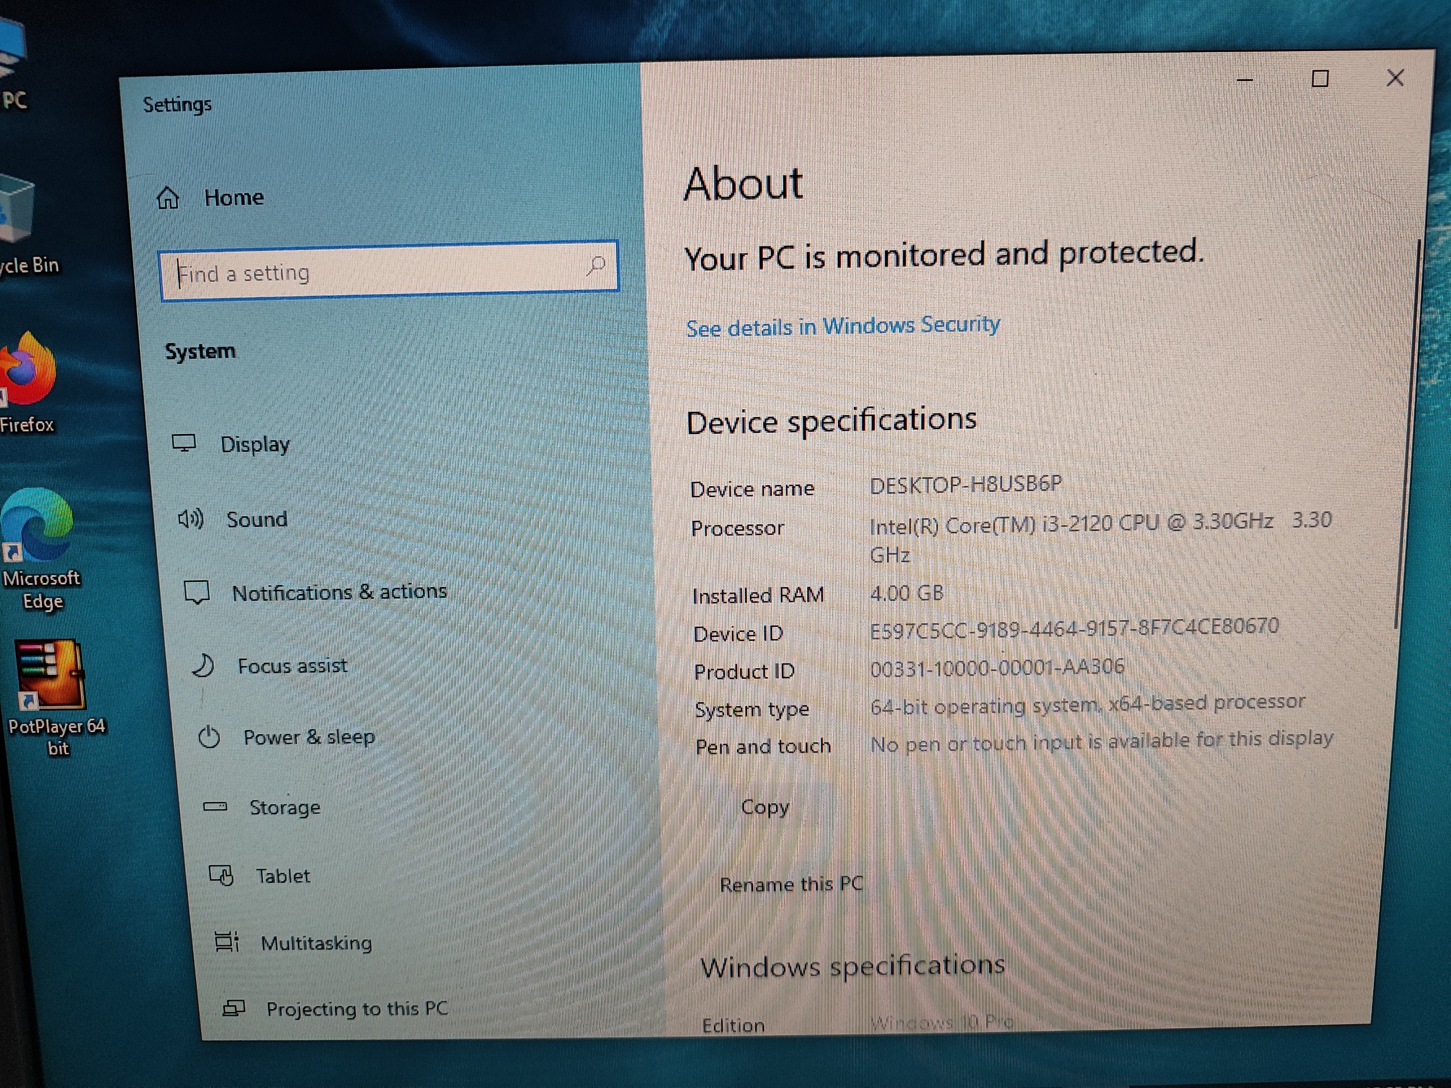This screenshot has width=1451, height=1088.
Task: Maximize the Settings window
Action: (x=1320, y=79)
